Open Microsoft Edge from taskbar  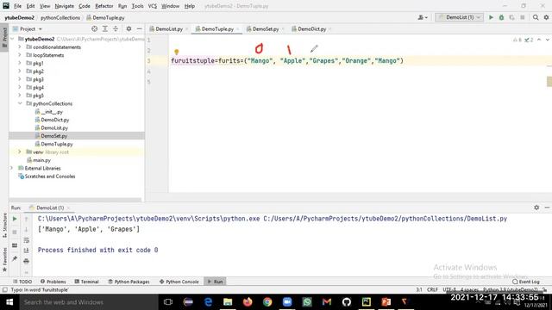tap(208, 302)
